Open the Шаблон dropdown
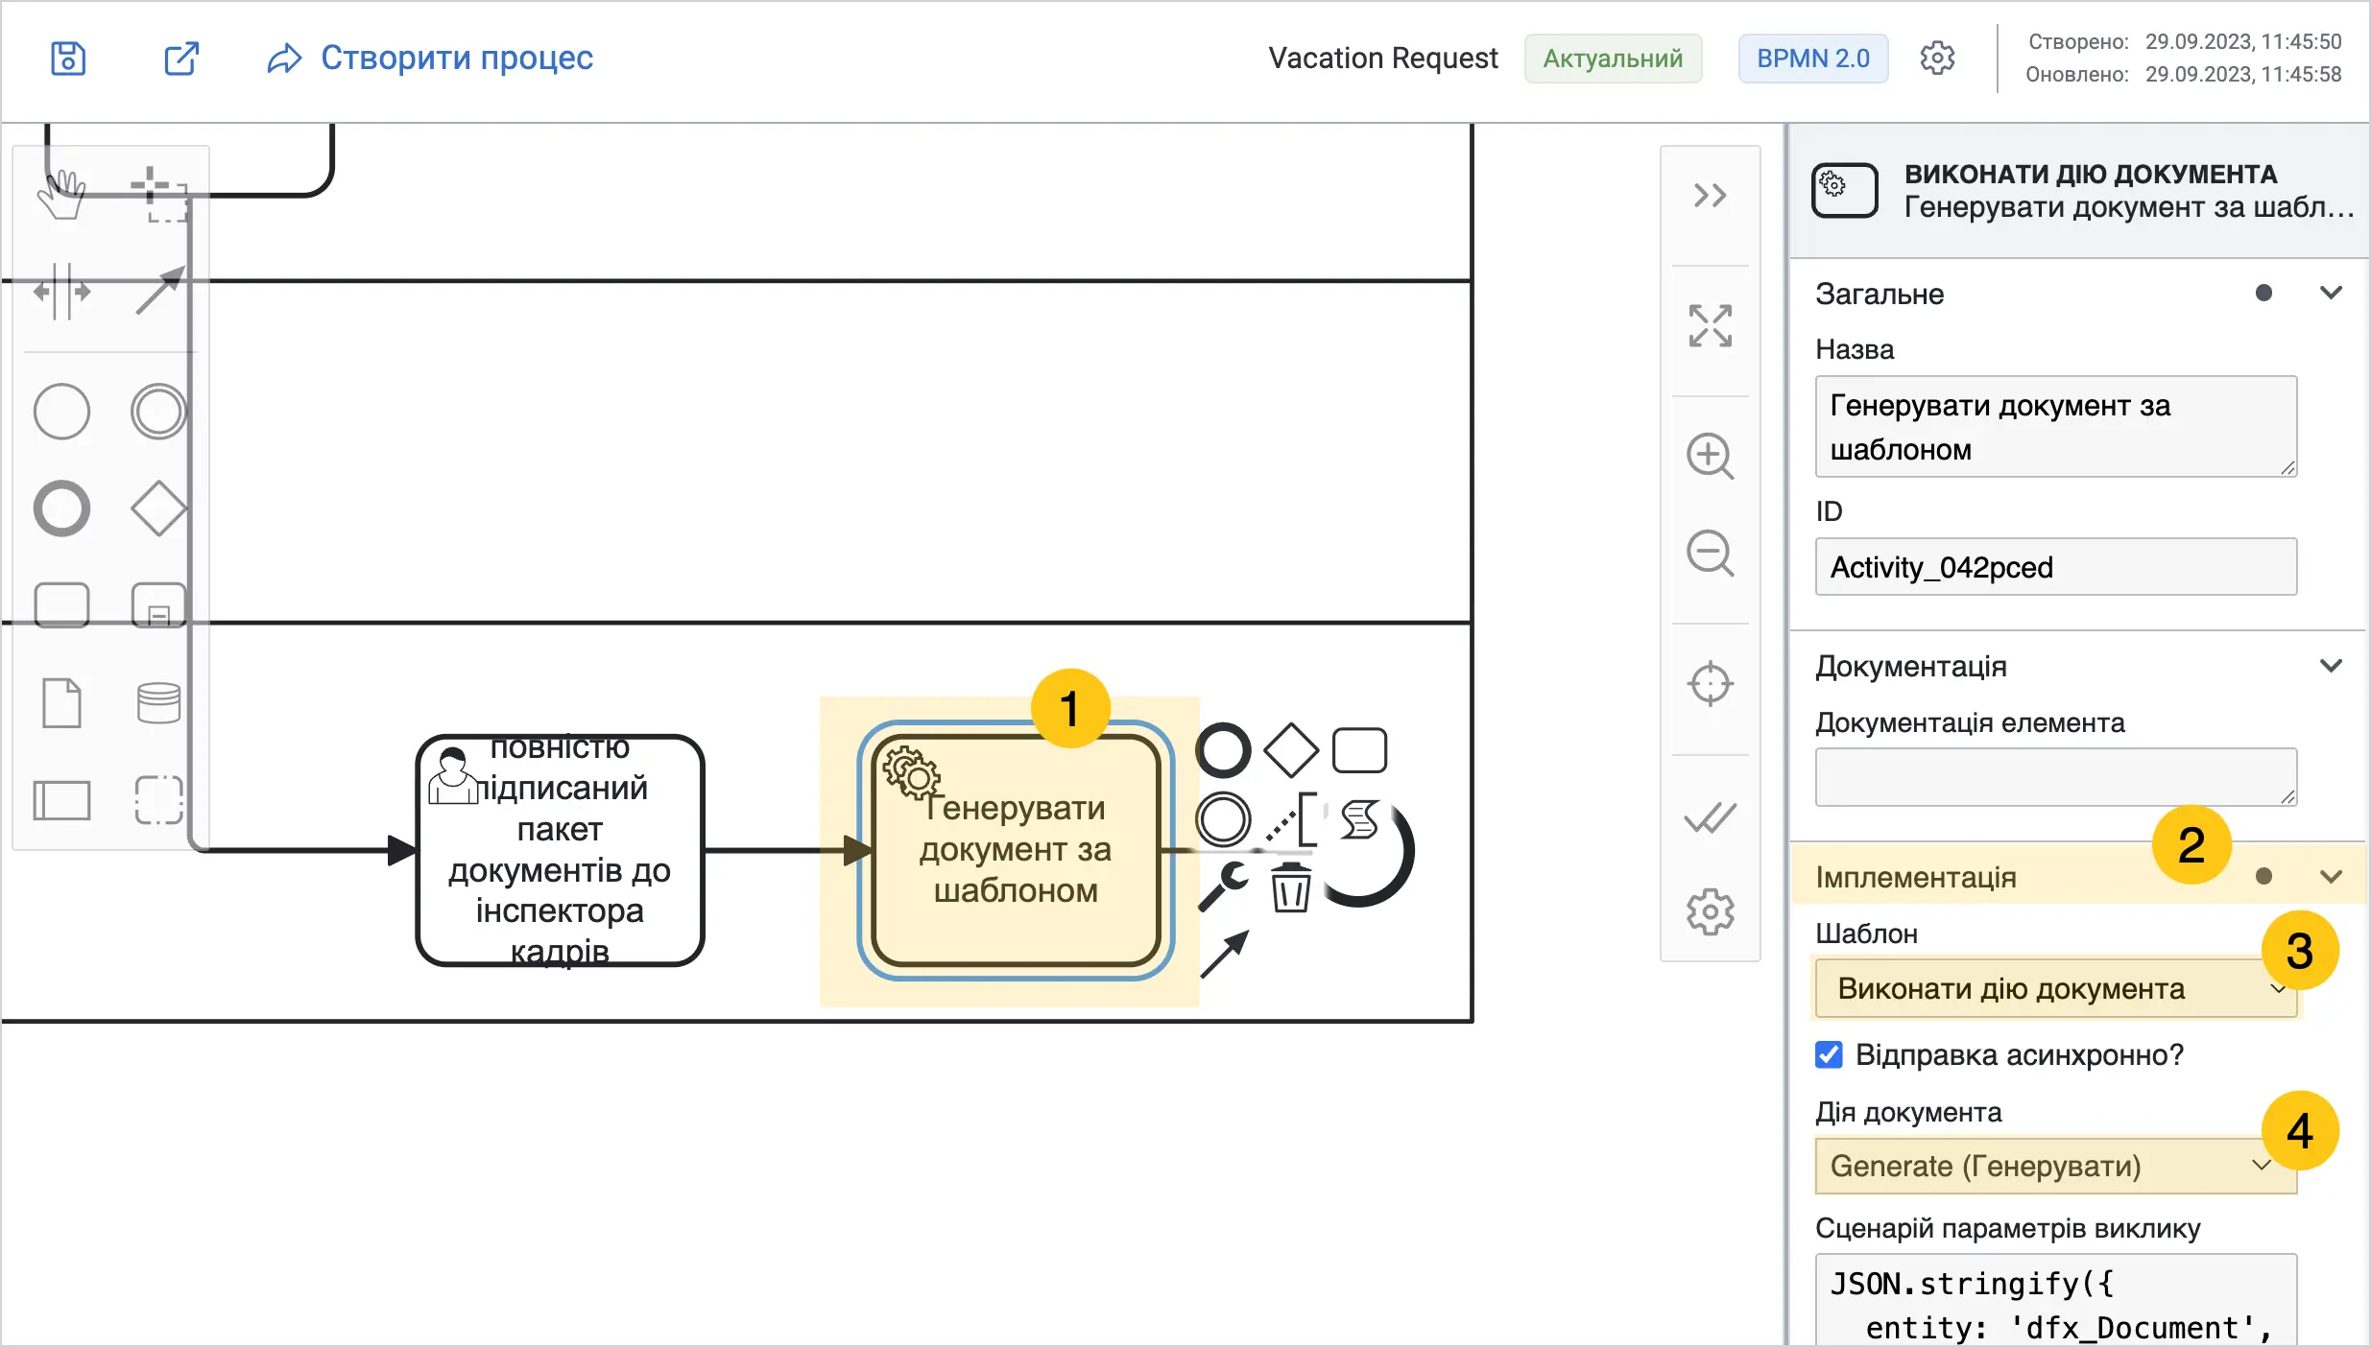2371x1347 pixels. pyautogui.click(x=2055, y=988)
